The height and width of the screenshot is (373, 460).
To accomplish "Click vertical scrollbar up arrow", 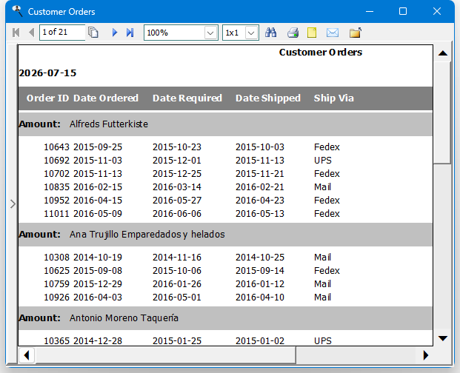I will (443, 53).
